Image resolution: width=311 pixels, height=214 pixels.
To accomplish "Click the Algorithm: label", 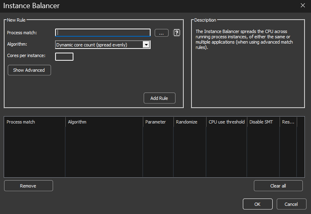I will click(x=17, y=44).
